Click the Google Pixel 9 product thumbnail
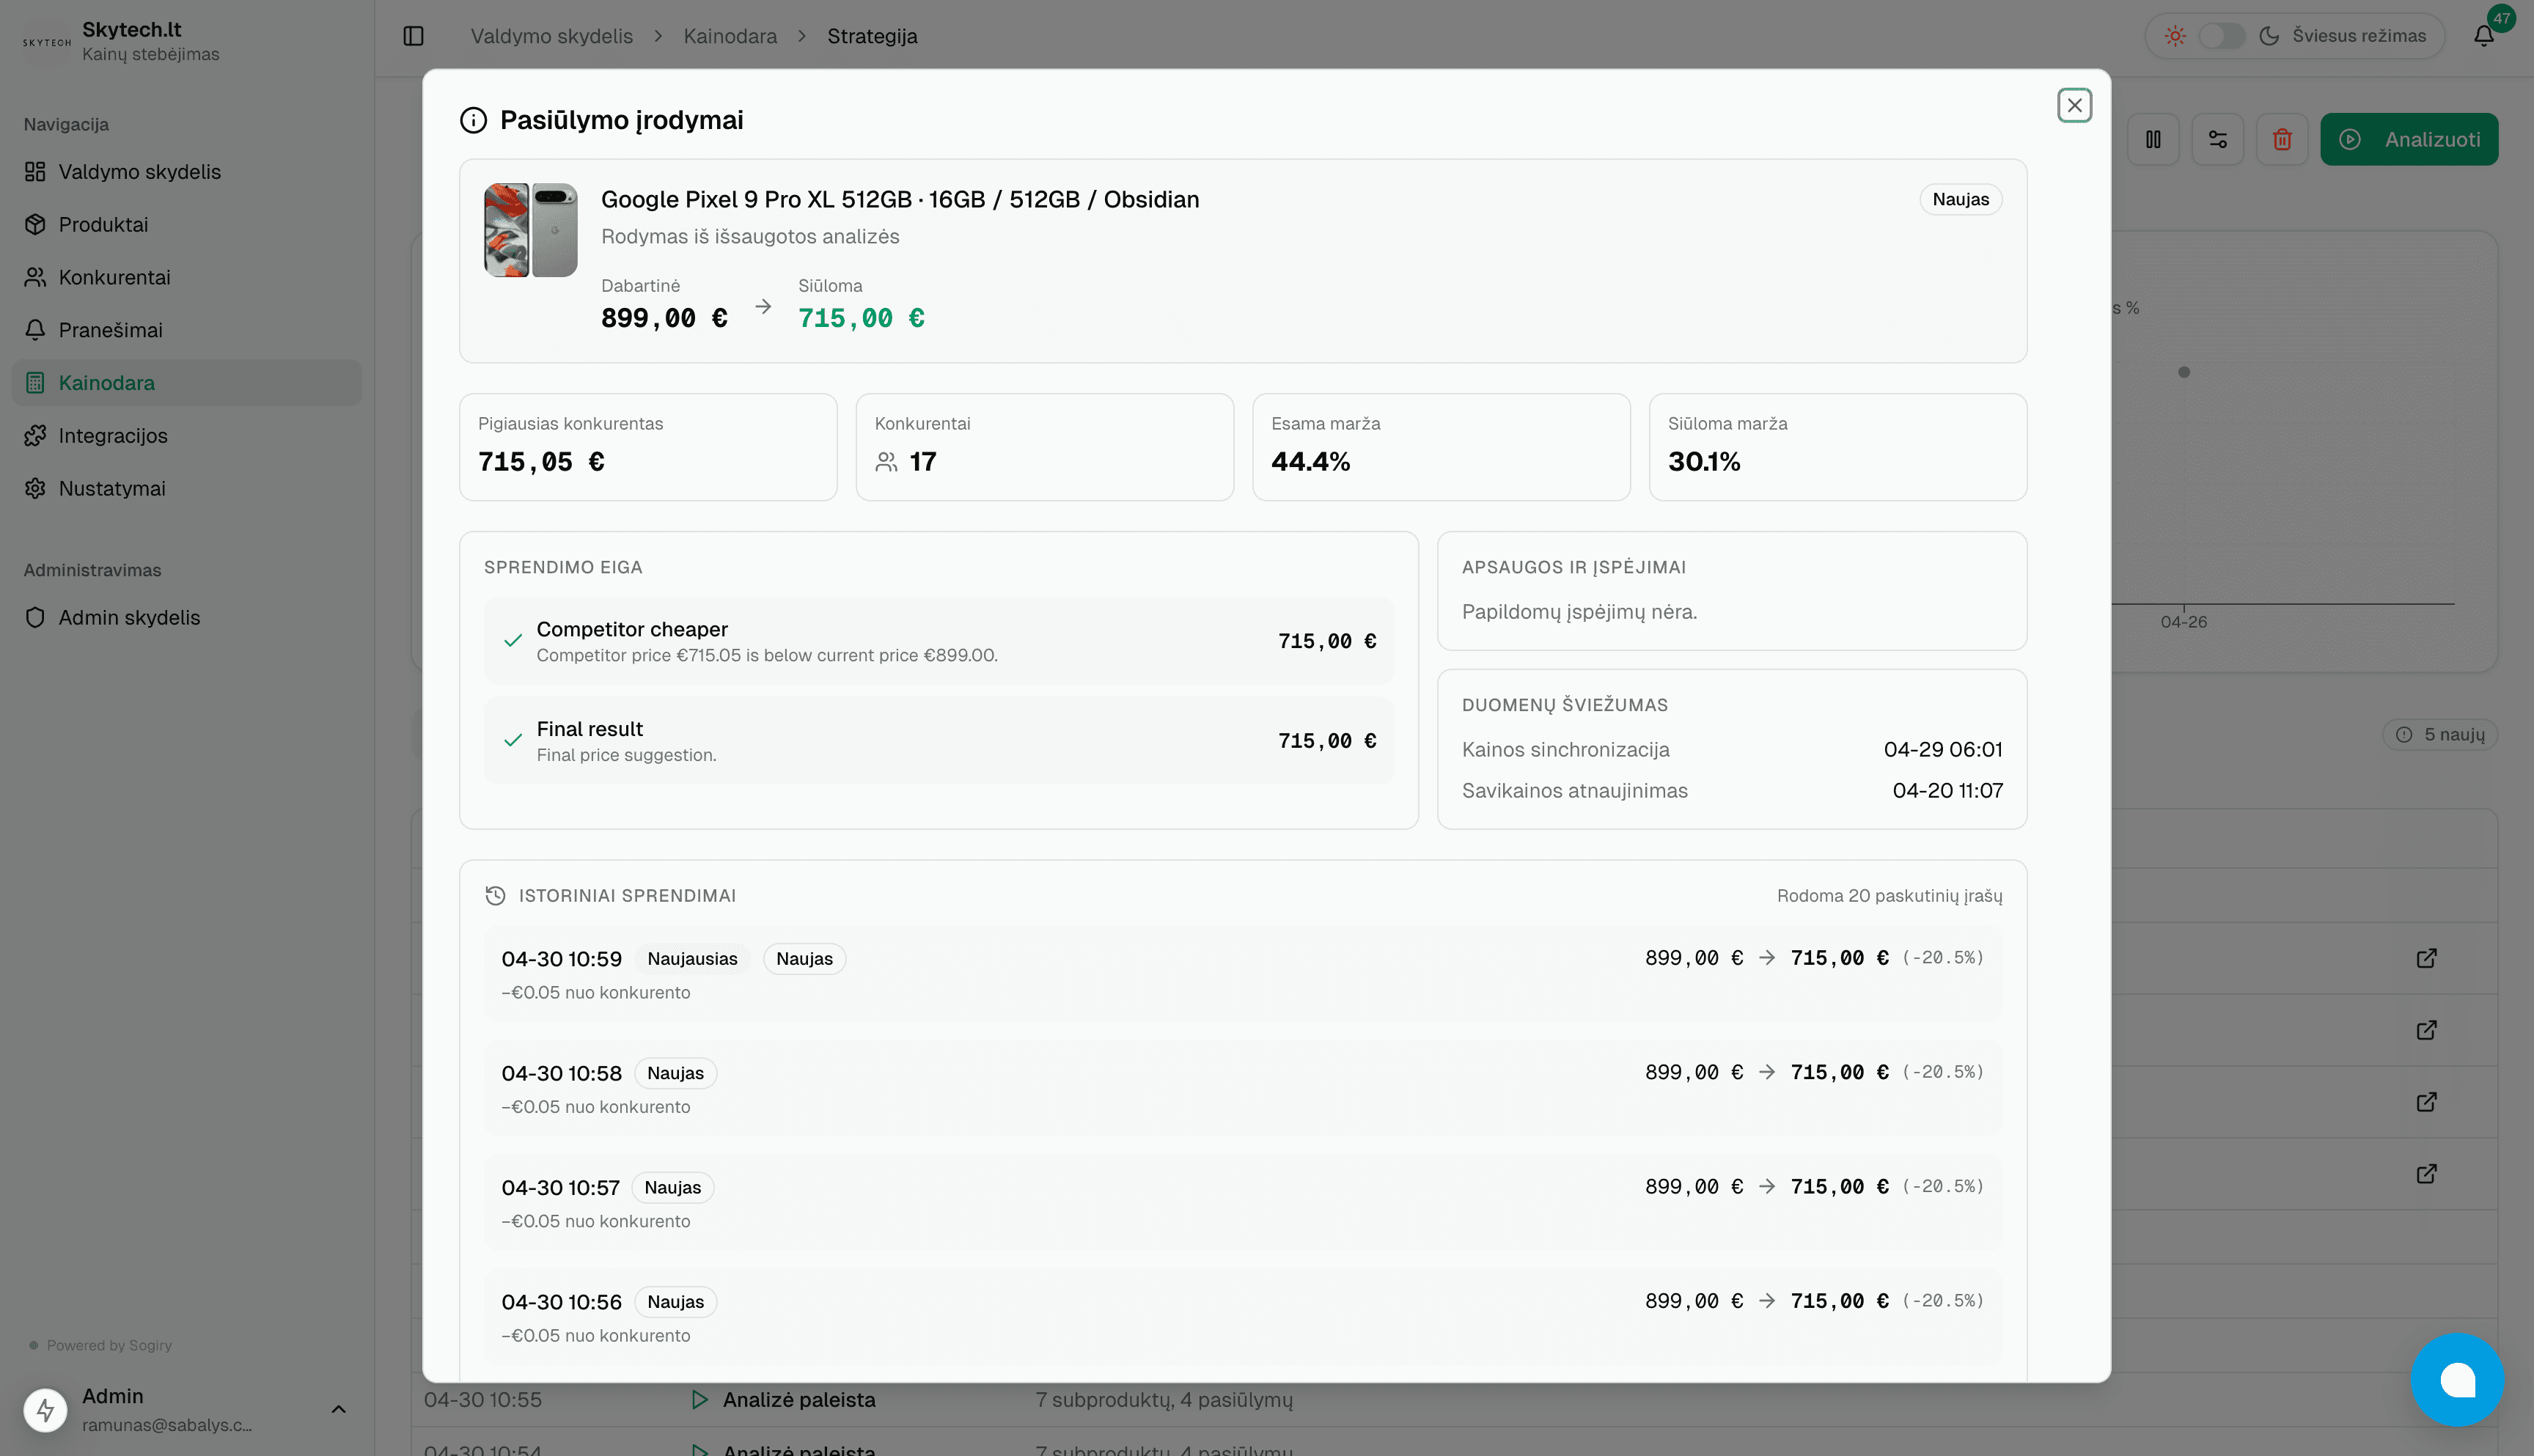 click(x=531, y=230)
